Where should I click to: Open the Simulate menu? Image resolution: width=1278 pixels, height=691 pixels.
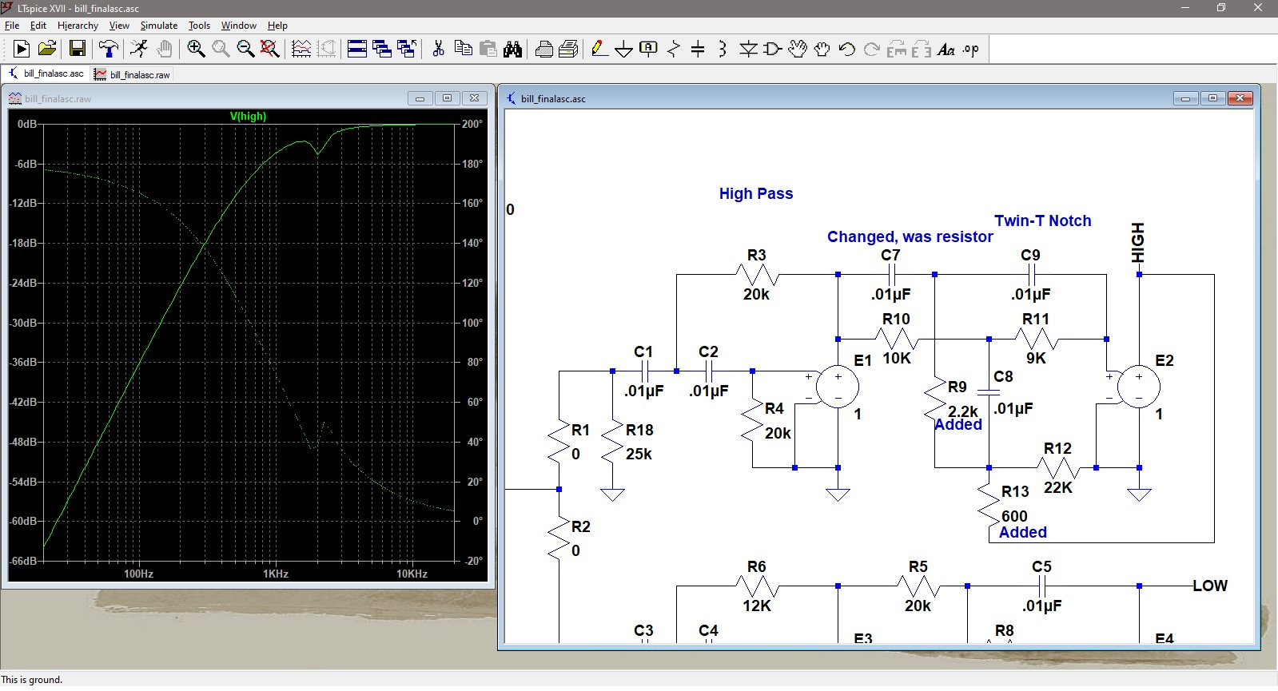click(159, 26)
